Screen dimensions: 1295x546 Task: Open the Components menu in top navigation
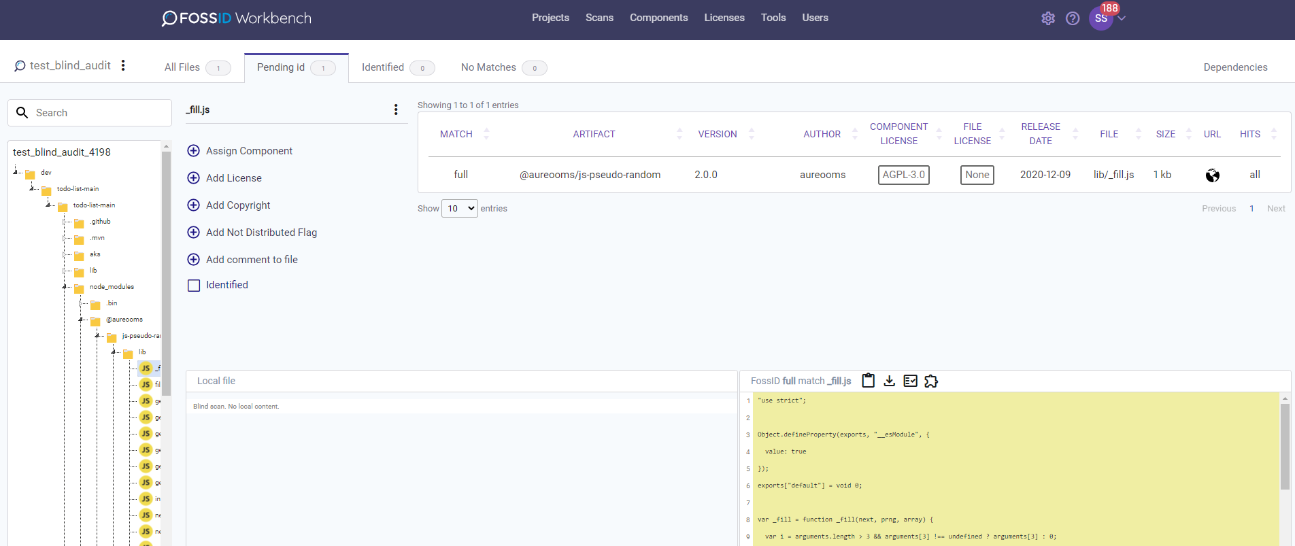point(658,18)
